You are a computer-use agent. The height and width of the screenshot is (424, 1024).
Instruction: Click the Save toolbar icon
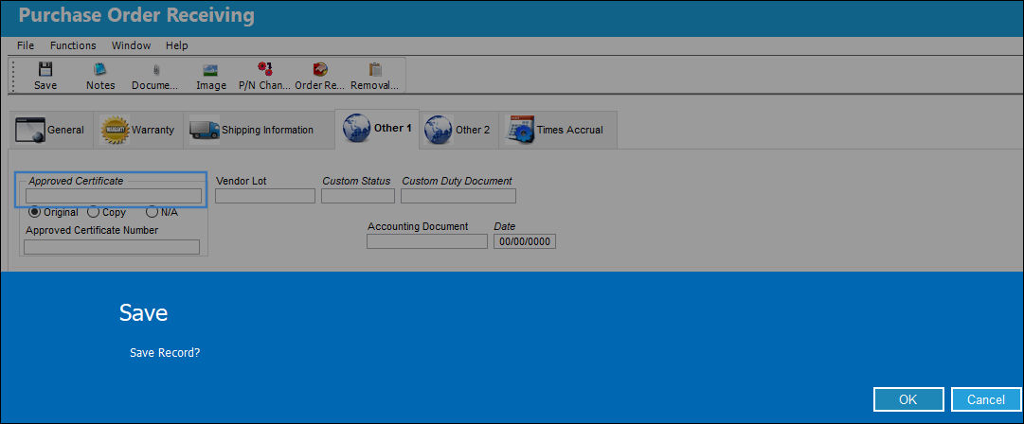click(x=45, y=76)
